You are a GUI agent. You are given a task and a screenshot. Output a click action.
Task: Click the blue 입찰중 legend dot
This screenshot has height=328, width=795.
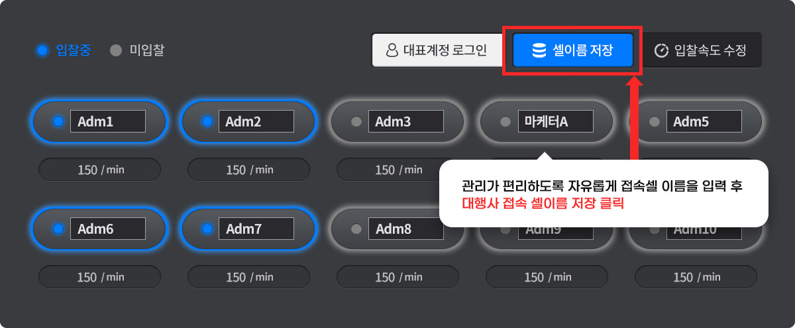click(x=42, y=50)
